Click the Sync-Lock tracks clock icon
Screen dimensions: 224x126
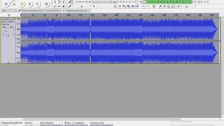pos(154,6)
